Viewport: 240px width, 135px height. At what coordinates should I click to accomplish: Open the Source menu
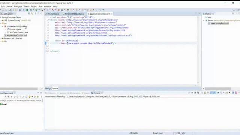[x=9, y=6]
